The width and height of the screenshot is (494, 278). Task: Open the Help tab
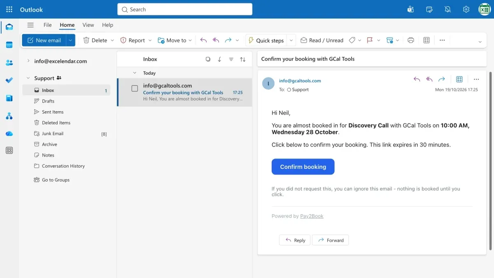coord(107,25)
